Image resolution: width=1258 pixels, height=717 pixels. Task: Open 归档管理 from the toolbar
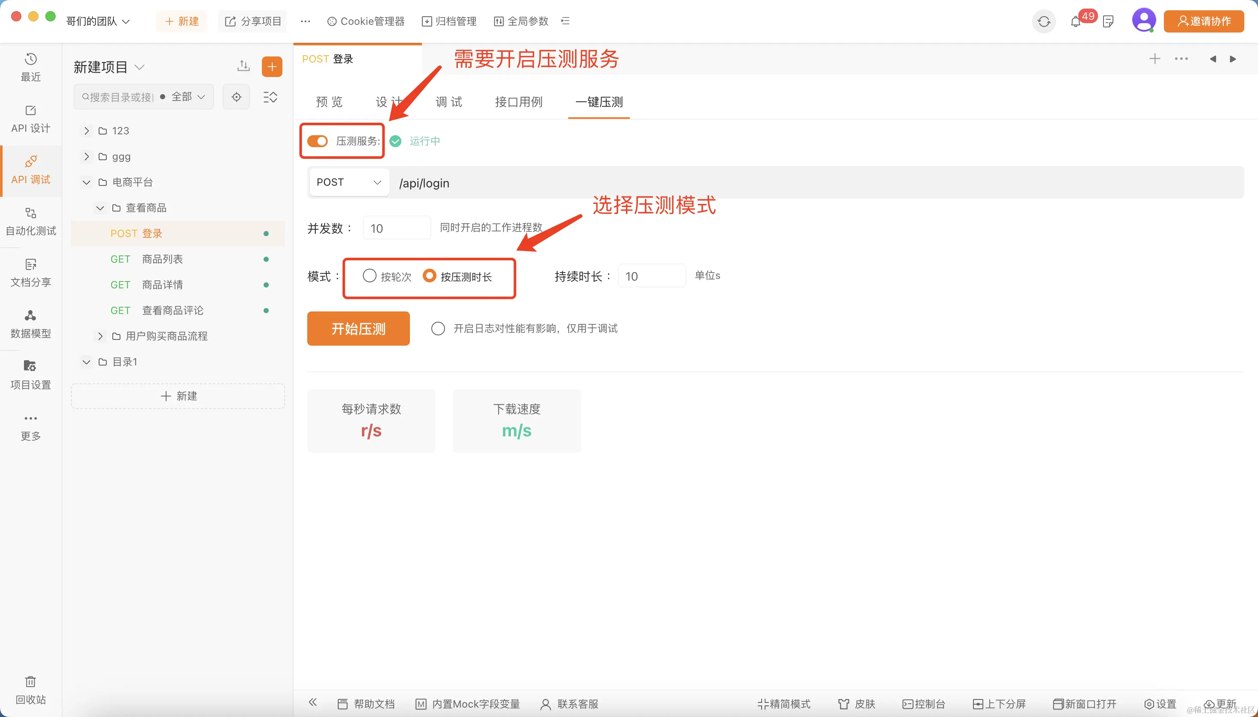click(x=449, y=21)
